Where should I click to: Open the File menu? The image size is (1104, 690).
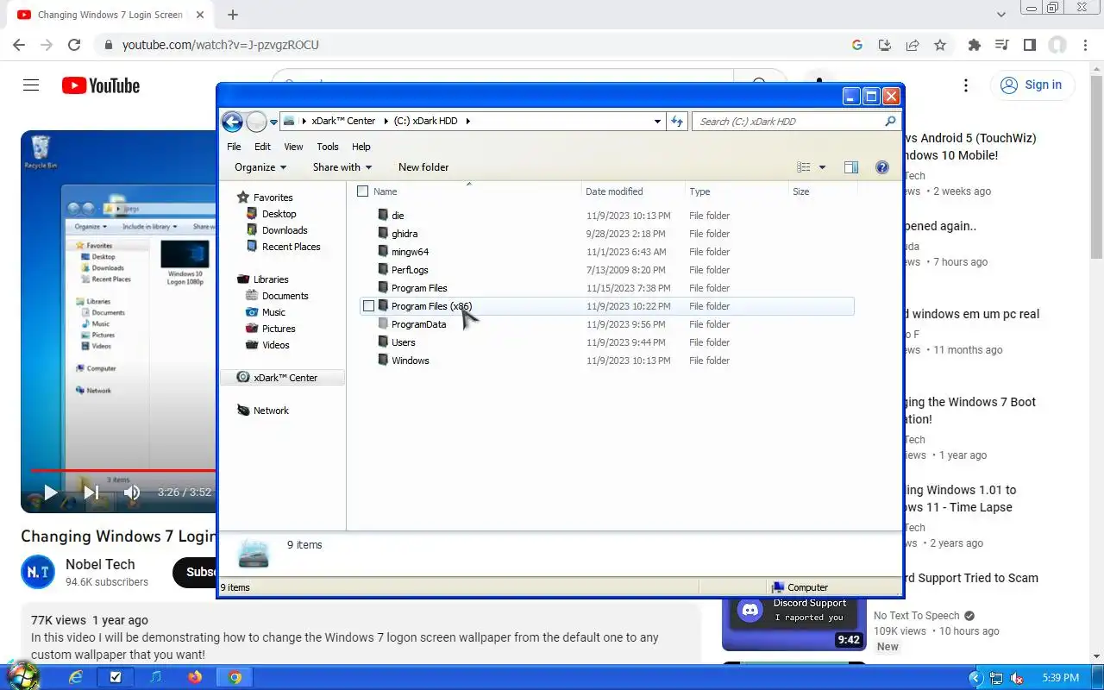tap(234, 147)
